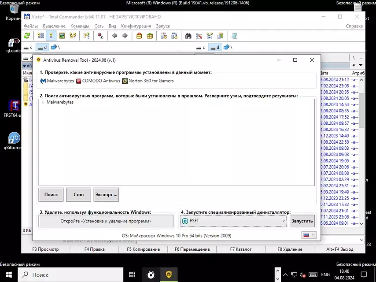376x282 pixels.
Task: Open the Запуск menu
Action: point(163,26)
